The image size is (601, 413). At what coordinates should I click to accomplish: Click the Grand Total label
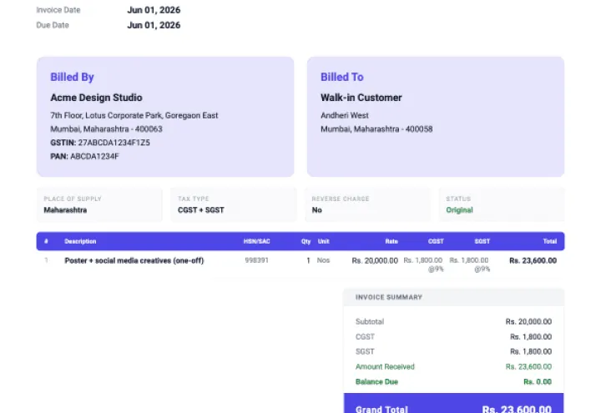click(381, 409)
